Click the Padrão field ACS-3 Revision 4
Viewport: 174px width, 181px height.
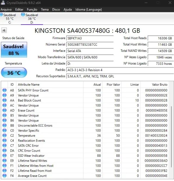click(x=120, y=70)
